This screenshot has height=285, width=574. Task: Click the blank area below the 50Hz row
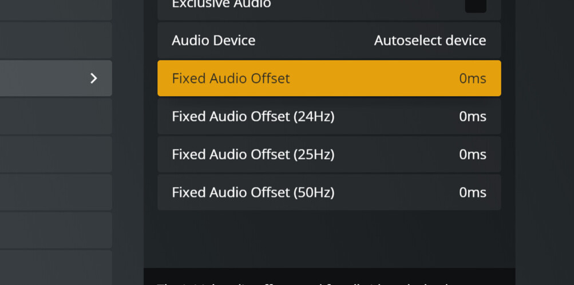pos(329,237)
